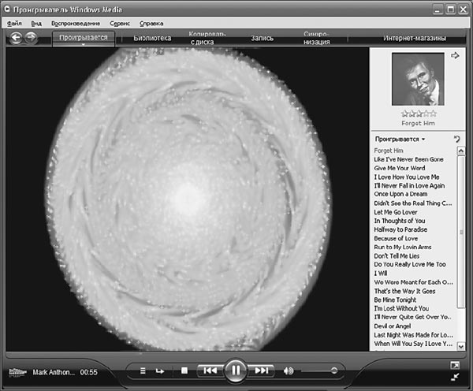Select 'Like I've Never Been Gone' track
Viewport: 473px width, 391px height.
click(x=408, y=159)
